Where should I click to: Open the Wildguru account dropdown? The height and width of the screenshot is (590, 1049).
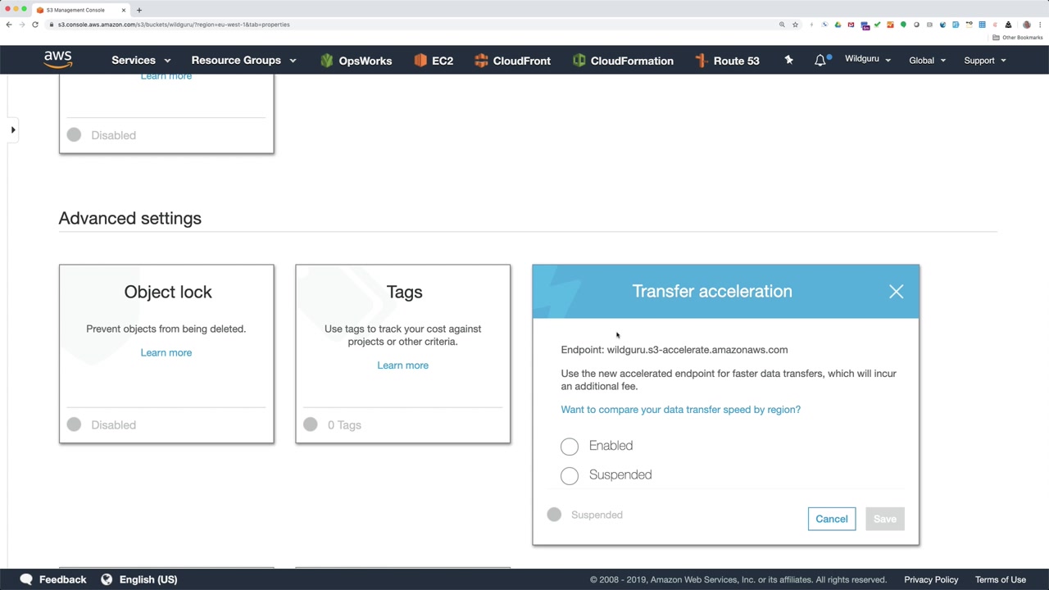click(867, 60)
